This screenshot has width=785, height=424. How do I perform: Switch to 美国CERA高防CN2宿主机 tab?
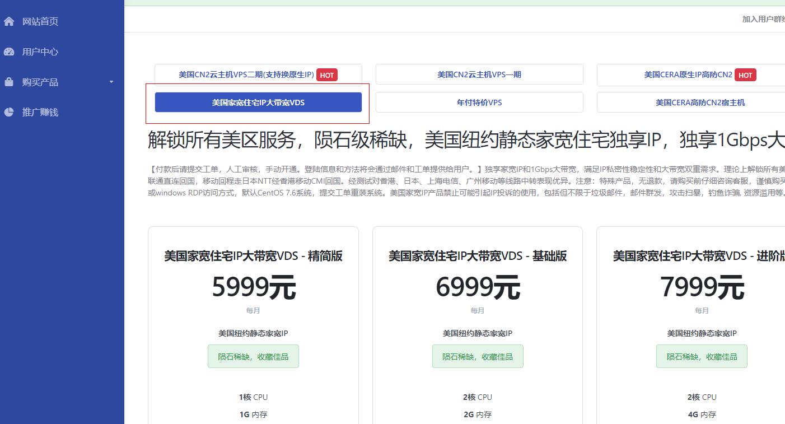point(691,102)
